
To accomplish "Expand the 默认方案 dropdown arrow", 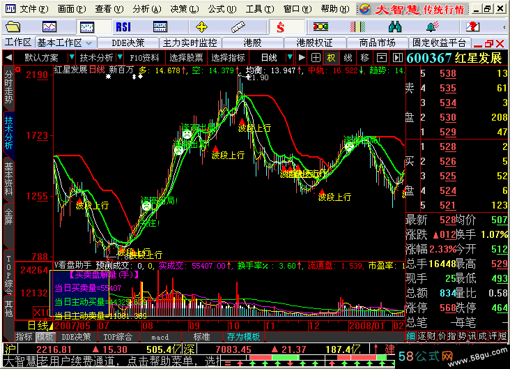I will [x=71, y=58].
